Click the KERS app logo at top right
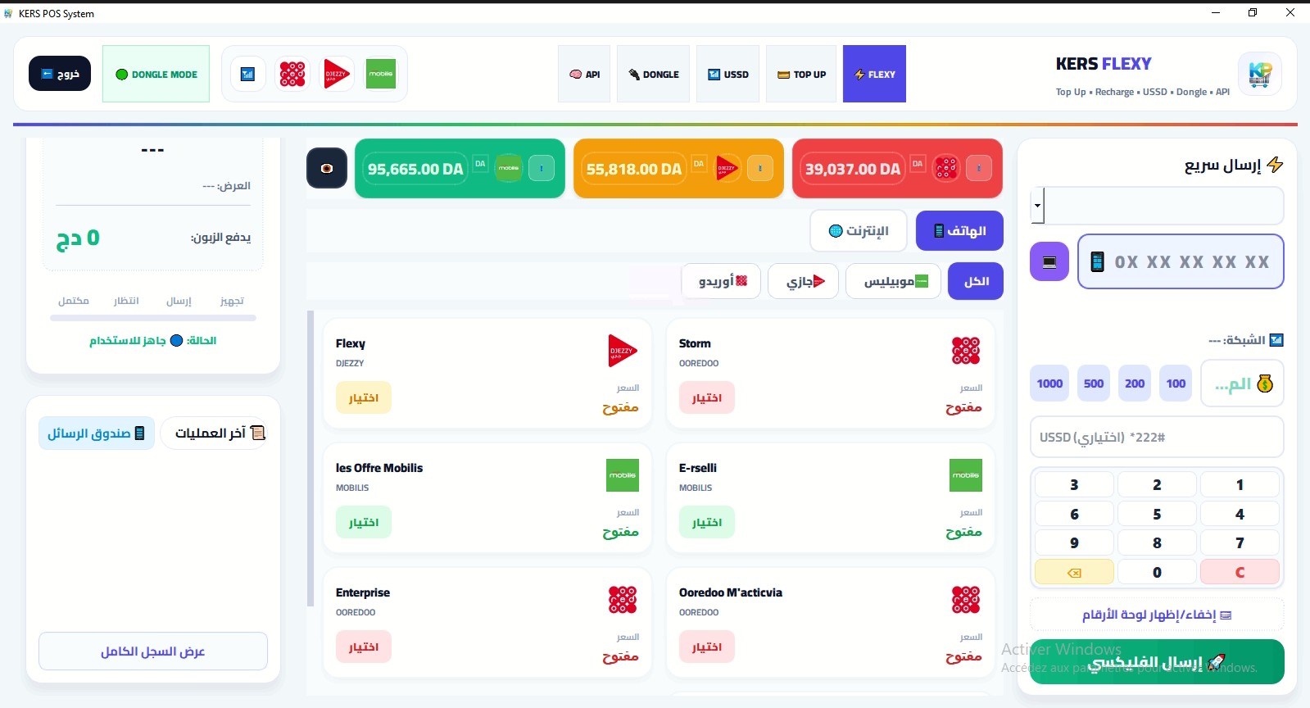This screenshot has height=708, width=1310. pyautogui.click(x=1259, y=74)
